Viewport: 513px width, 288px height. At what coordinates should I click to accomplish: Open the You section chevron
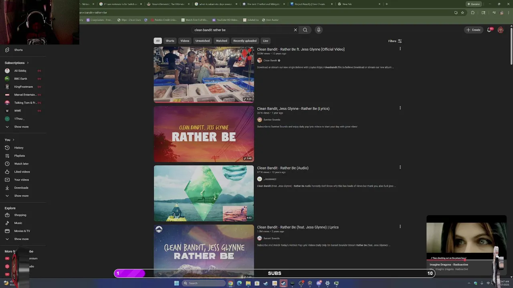(13, 140)
